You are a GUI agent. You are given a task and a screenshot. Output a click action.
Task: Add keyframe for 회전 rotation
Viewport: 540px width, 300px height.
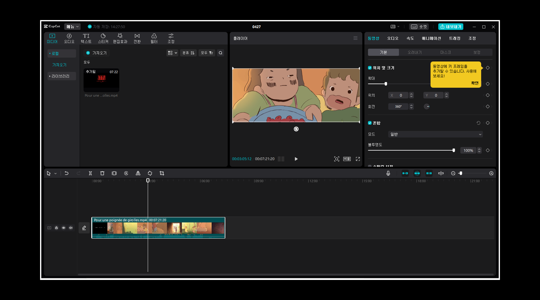click(488, 107)
